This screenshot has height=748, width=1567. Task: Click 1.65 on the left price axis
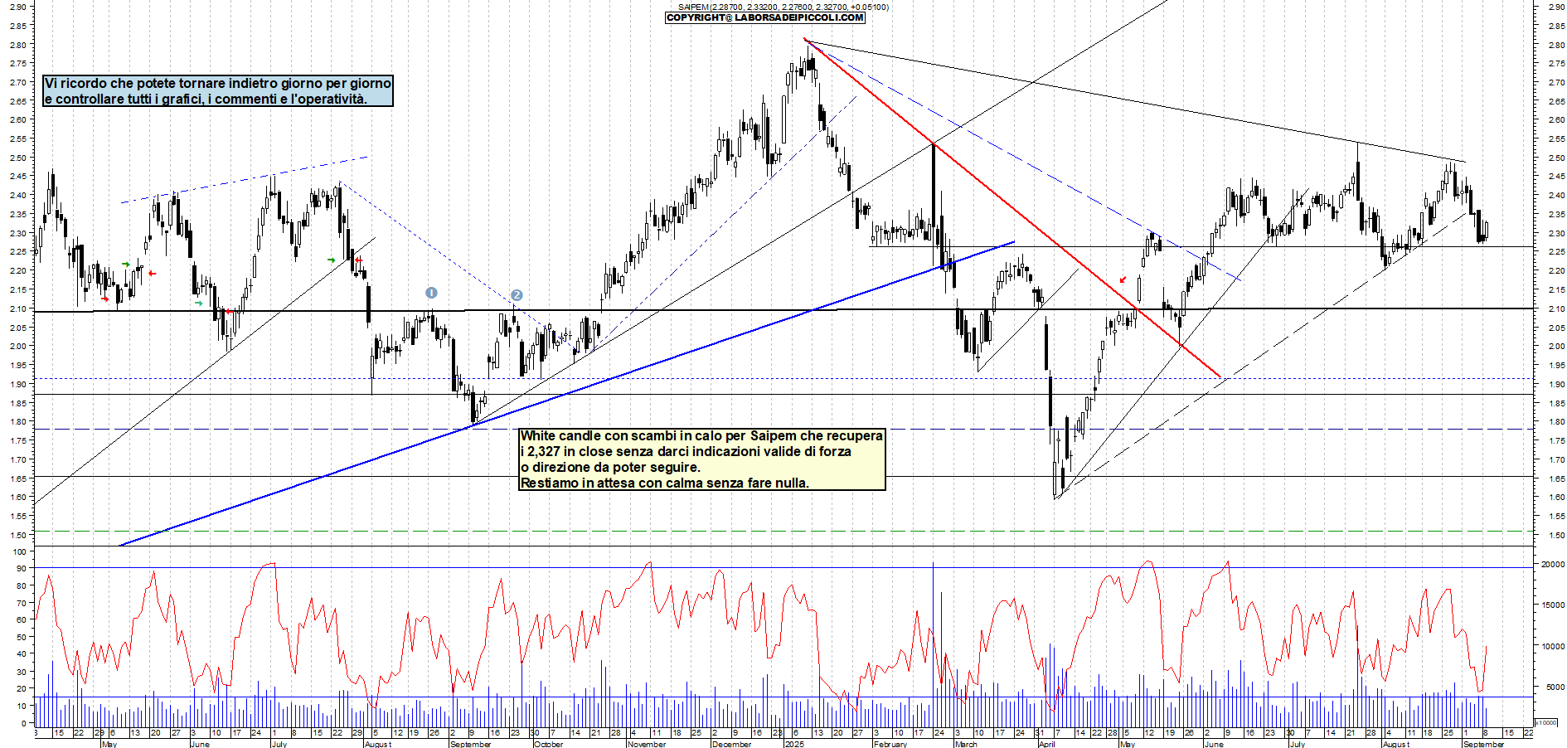[x=17, y=478]
